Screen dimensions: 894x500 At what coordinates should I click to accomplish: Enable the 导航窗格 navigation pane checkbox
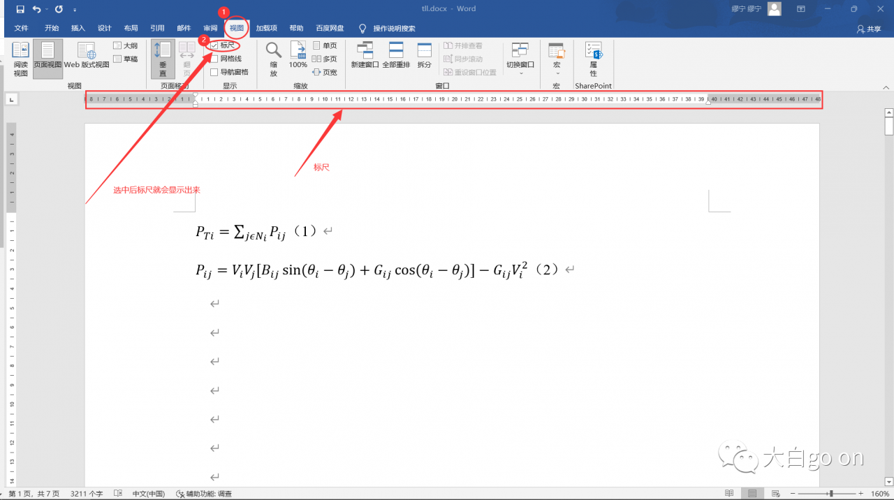point(215,72)
